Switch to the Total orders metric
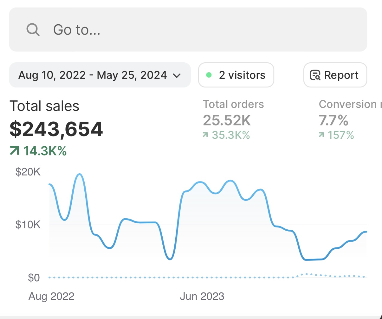 click(233, 104)
